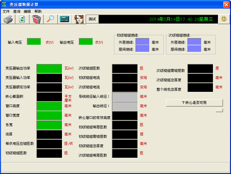Click the 每伏电压应绕匝数 label
This screenshot has width=231, height=174.
point(20,144)
